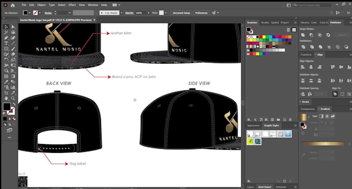Open the Object menu
352x189 pixels.
coord(41,5)
